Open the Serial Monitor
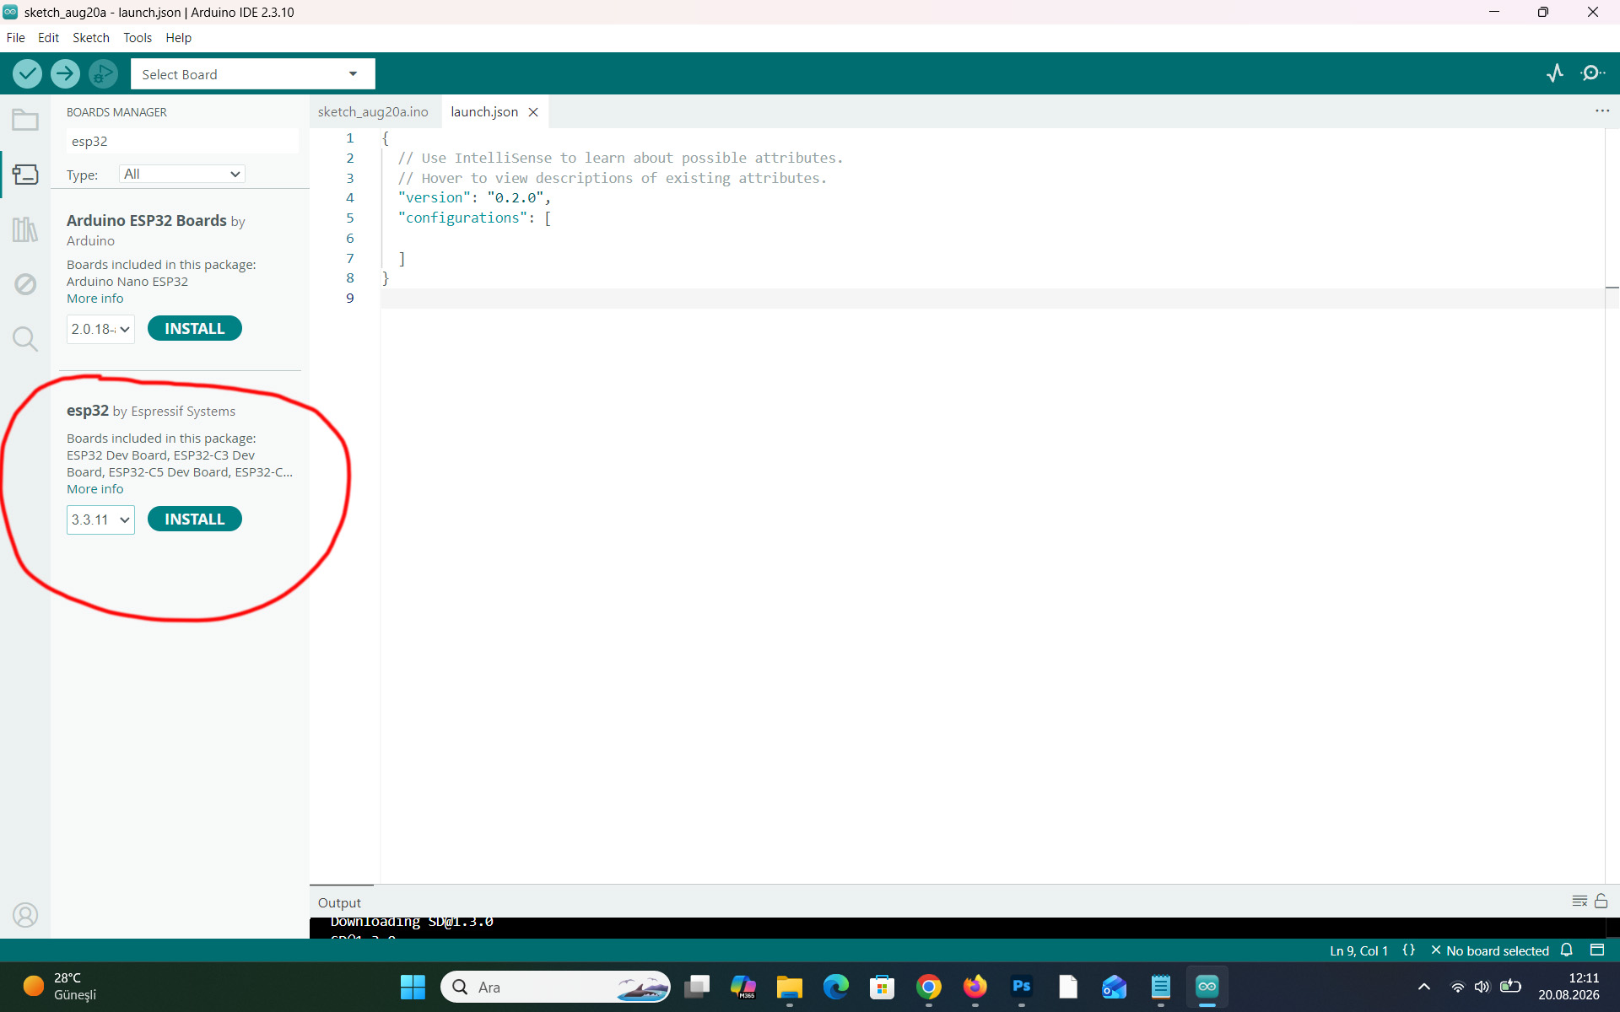The height and width of the screenshot is (1012, 1620). point(1593,73)
